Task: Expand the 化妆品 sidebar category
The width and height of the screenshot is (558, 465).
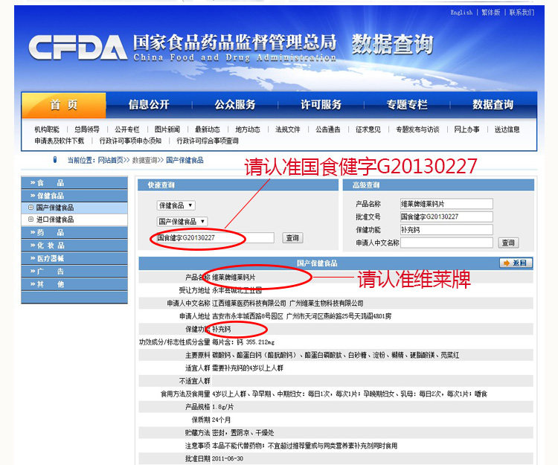Action: [x=74, y=246]
